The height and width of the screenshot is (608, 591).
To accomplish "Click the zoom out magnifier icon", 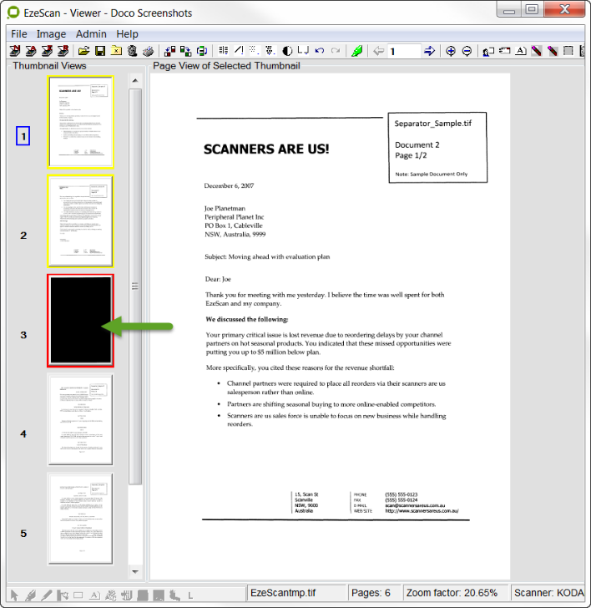I will pyautogui.click(x=467, y=51).
